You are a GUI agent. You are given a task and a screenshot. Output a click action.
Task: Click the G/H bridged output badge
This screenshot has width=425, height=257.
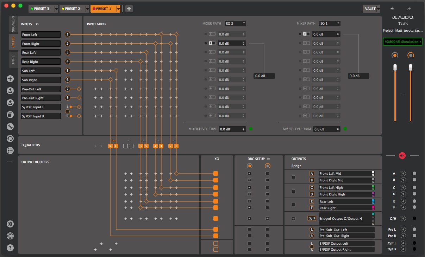(312, 218)
